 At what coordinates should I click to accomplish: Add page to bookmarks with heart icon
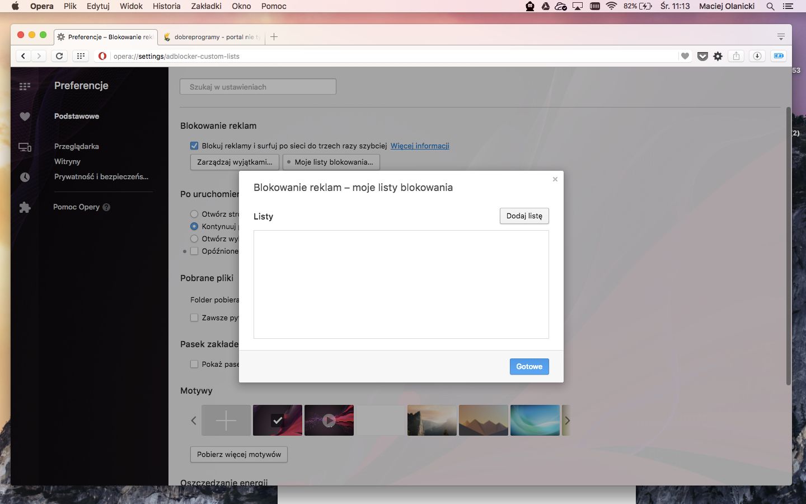click(685, 56)
